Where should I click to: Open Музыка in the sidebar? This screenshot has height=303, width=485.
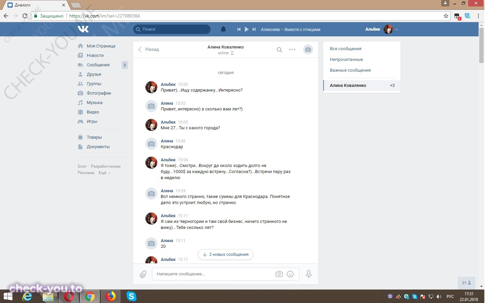(95, 103)
